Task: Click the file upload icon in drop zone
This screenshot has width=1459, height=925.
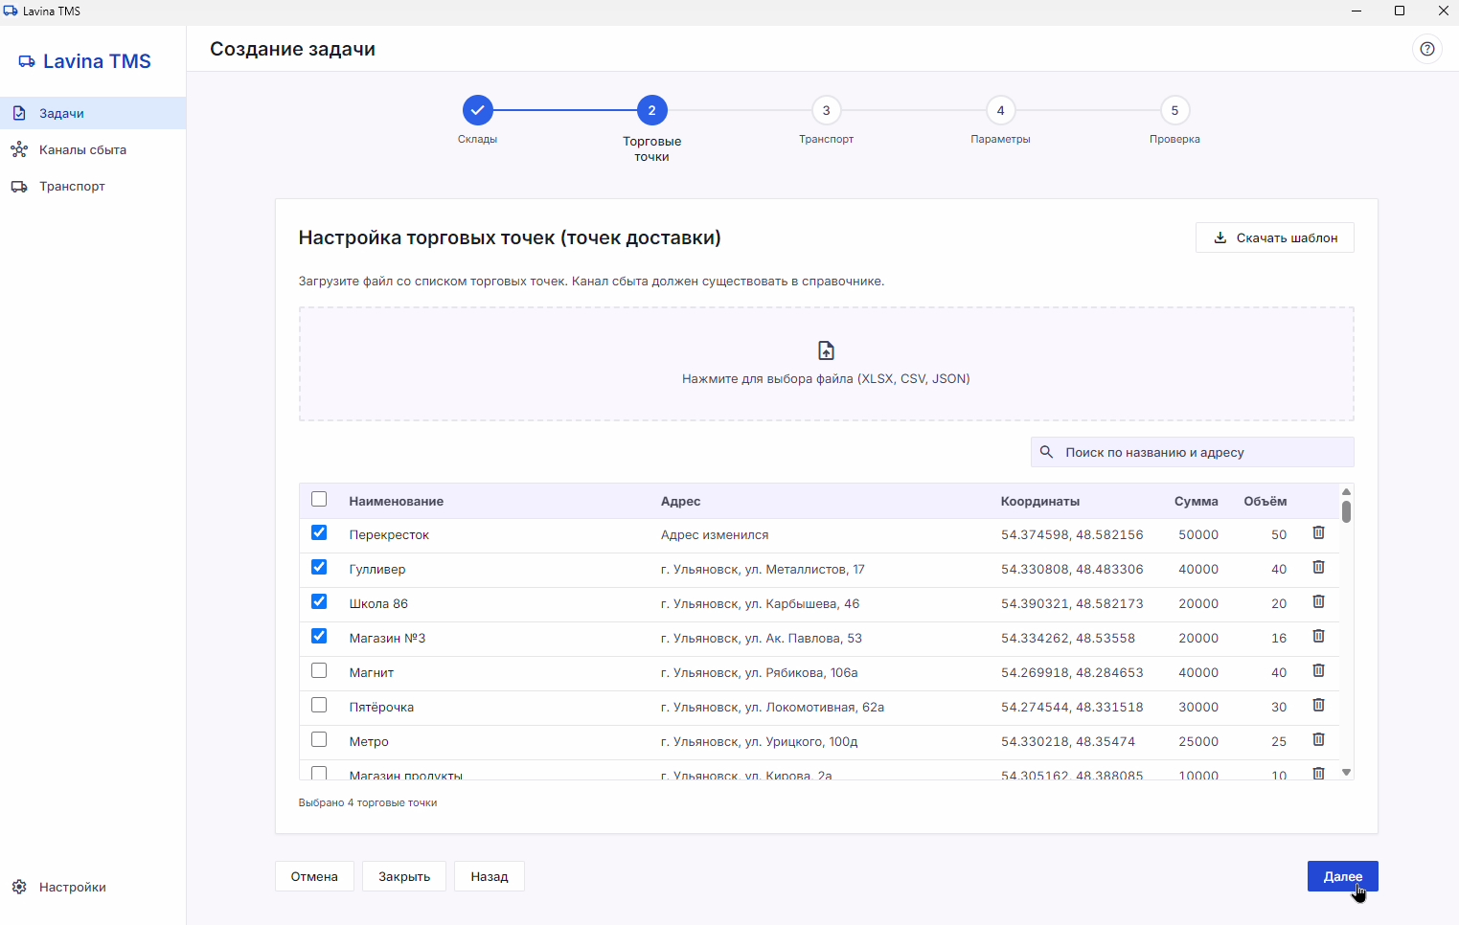Action: [826, 350]
